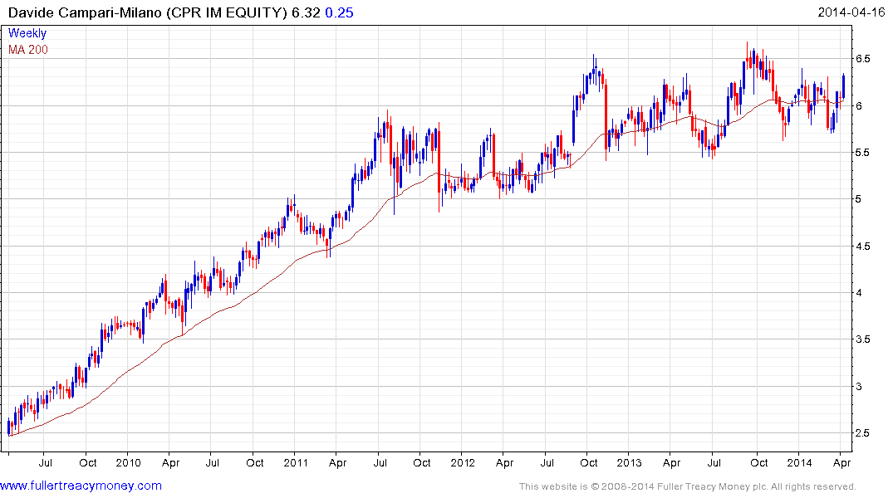Click the Weekly timeframe label
This screenshot has height=498, width=893.
pos(27,34)
